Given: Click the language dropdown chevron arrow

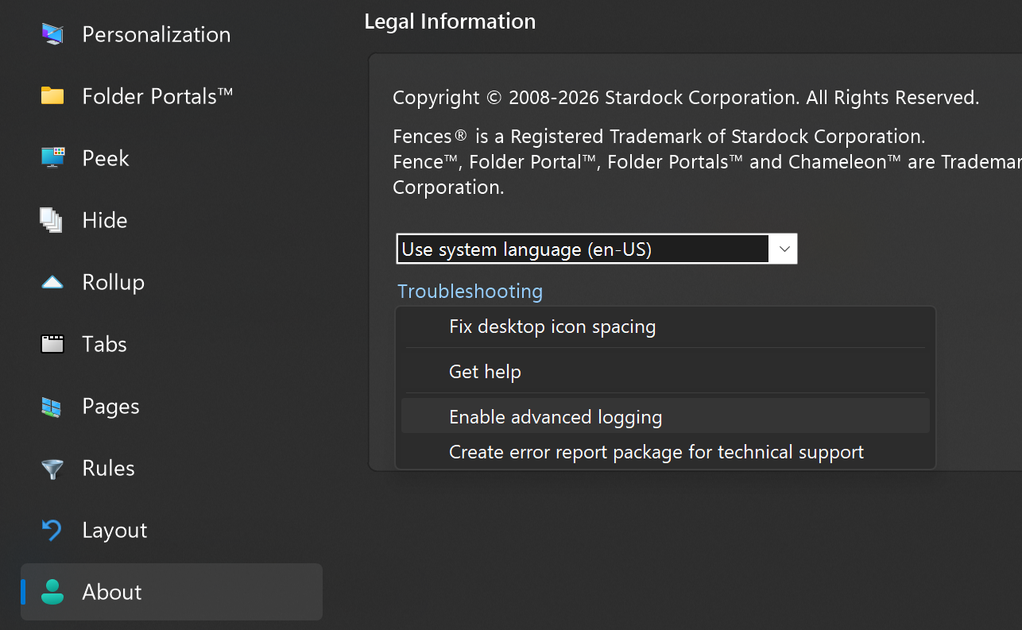Looking at the screenshot, I should 784,249.
